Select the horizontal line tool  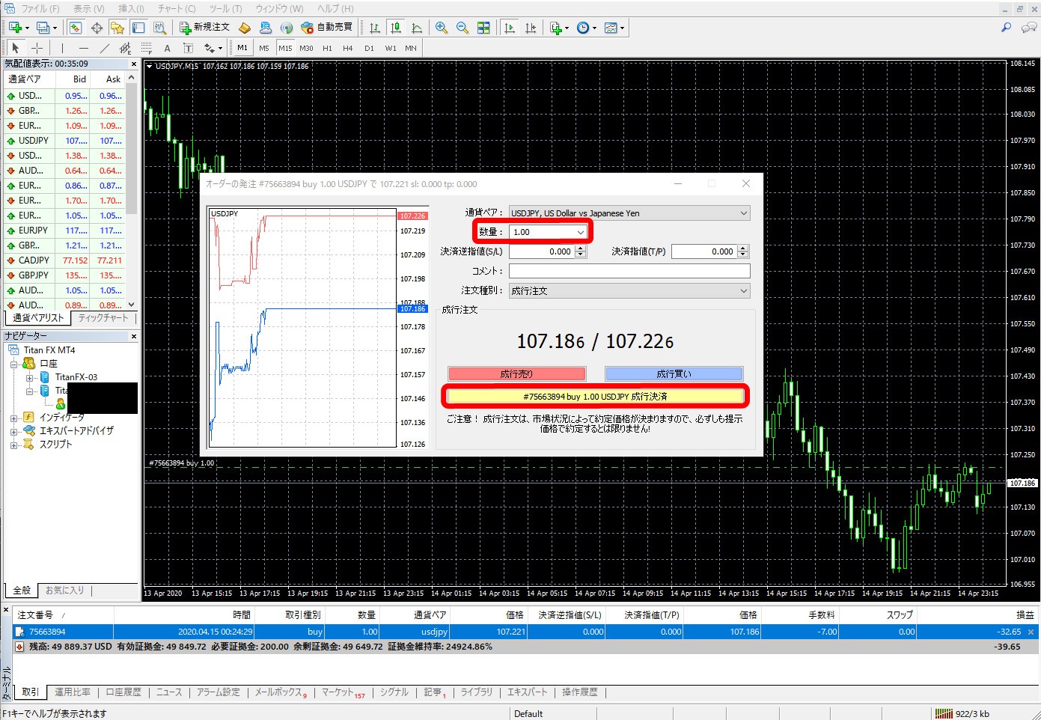84,48
